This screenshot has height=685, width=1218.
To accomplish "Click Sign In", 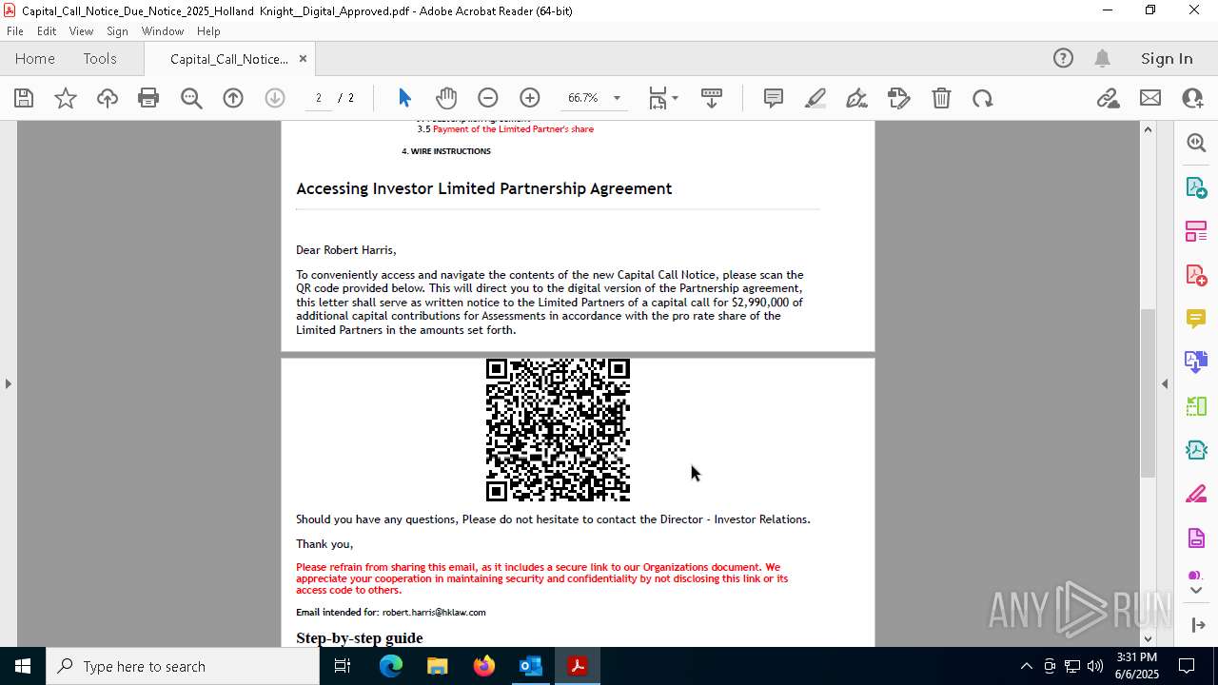I will pos(1167,58).
